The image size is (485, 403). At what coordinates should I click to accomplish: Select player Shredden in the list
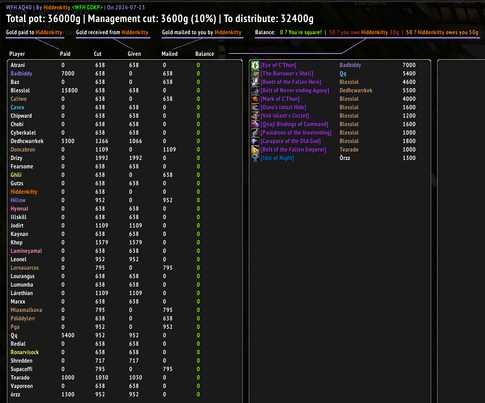tap(21, 361)
